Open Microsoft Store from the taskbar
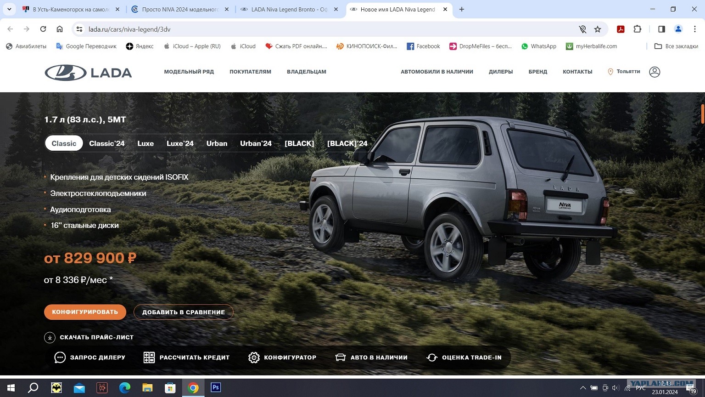 (170, 388)
